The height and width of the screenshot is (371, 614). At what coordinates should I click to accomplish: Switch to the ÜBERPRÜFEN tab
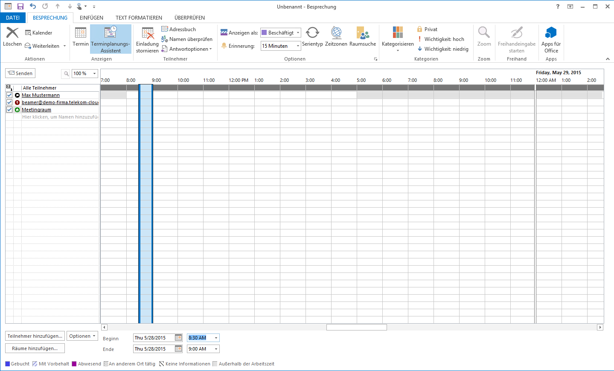pos(189,17)
